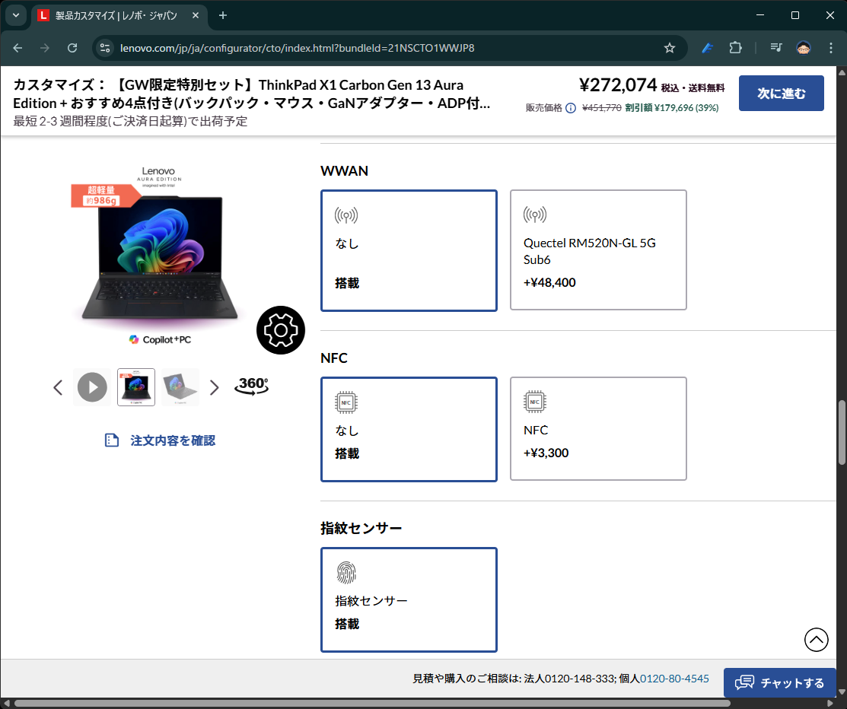Open the tab search dropdown arrow
The image size is (847, 709).
point(16,15)
